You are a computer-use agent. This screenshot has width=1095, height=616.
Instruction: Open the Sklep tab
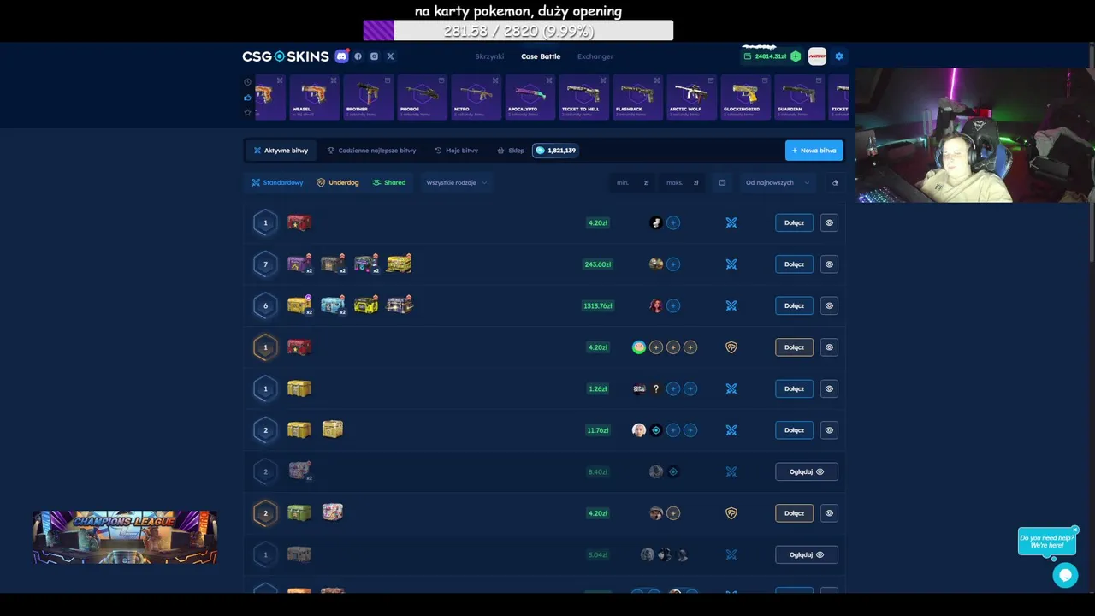(x=511, y=151)
